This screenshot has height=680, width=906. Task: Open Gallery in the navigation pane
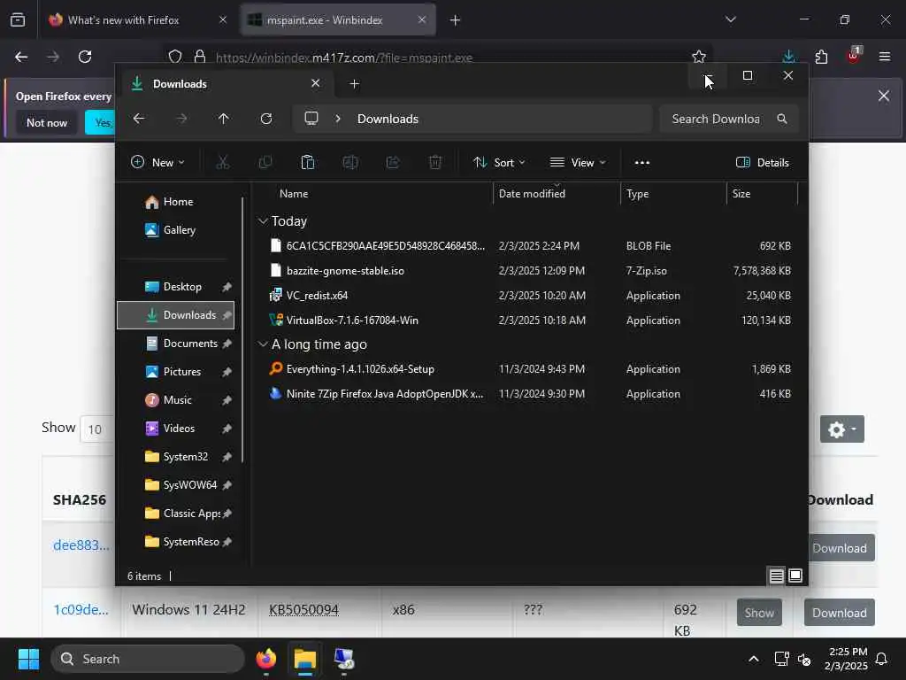(x=176, y=230)
